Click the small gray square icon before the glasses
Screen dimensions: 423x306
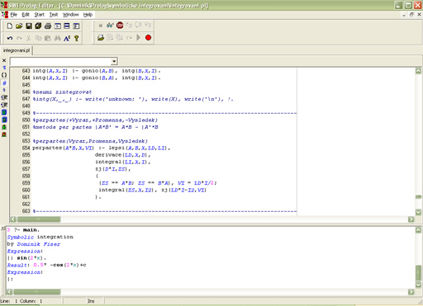tap(101, 26)
